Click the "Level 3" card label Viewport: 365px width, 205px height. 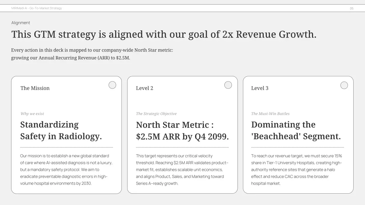260,88
